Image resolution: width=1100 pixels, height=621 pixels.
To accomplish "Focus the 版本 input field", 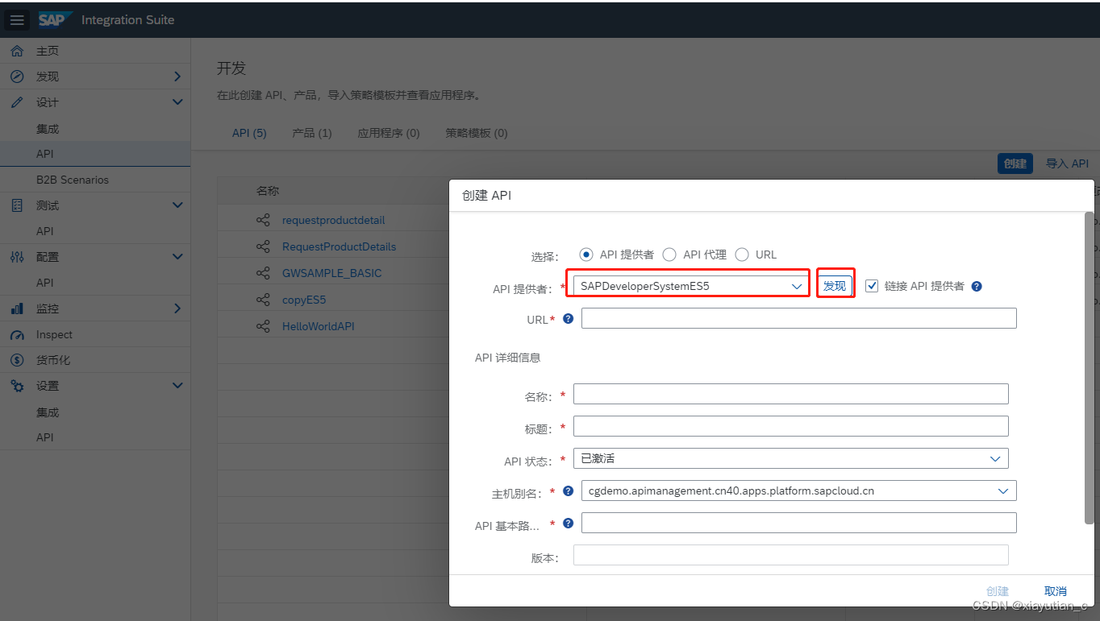I will coord(791,555).
